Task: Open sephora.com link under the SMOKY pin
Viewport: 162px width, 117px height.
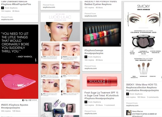Action: coord(132,105)
